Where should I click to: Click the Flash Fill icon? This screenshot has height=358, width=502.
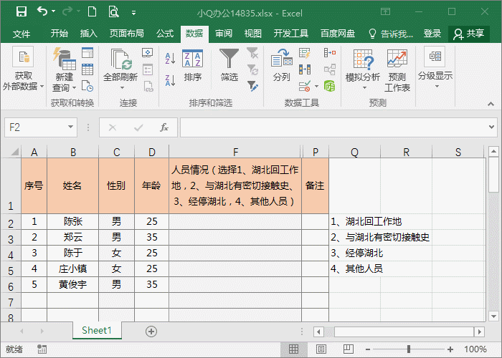point(305,53)
